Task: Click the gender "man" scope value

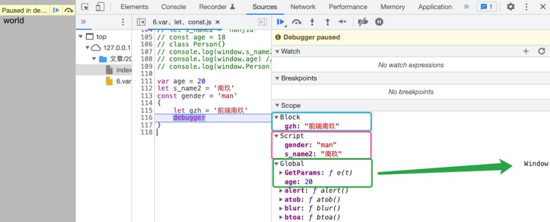Action: [x=326, y=144]
